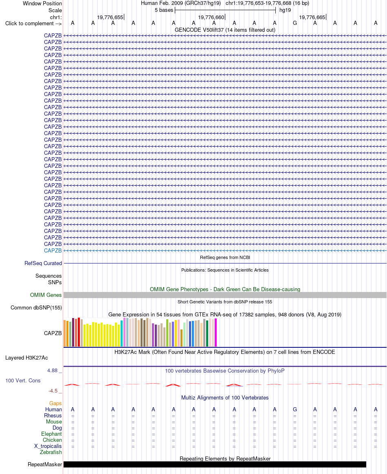Click the 'RepeatMasker' track label
The image size is (387, 474).
45,465
